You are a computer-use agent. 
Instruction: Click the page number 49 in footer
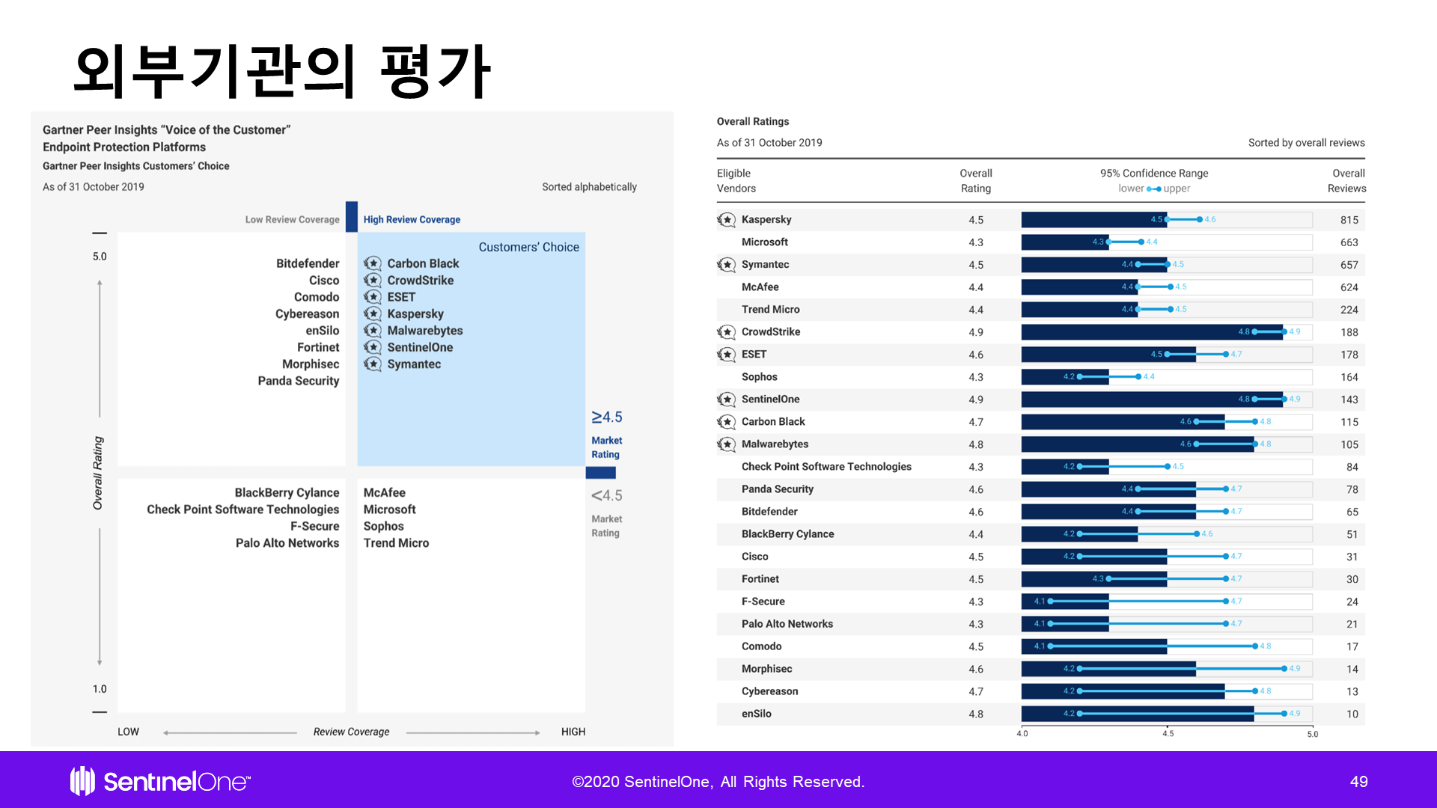[1358, 782]
